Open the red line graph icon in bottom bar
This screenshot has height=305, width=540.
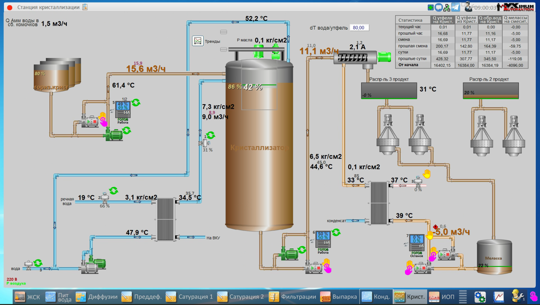click(x=499, y=297)
